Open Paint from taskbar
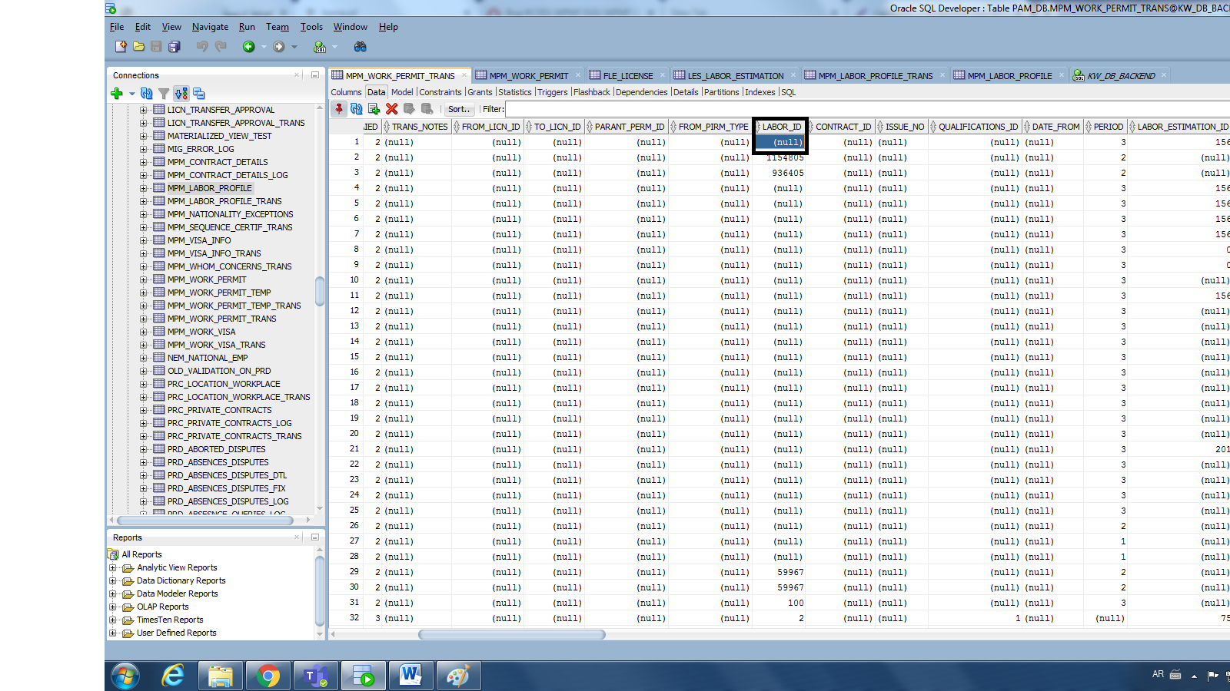 (x=459, y=676)
